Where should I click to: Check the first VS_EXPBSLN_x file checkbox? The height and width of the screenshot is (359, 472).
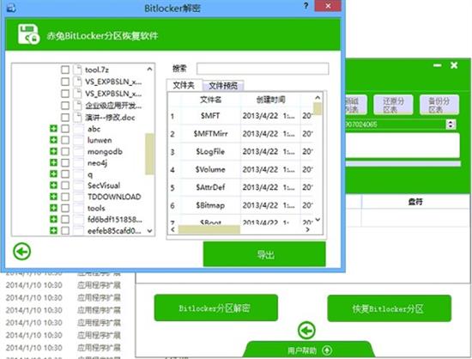point(65,82)
